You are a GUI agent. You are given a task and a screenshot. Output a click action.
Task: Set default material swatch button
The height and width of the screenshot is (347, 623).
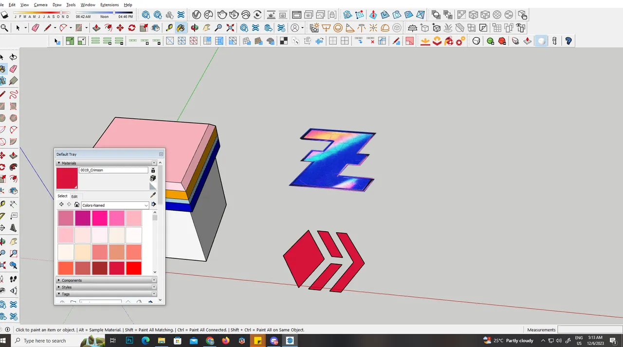point(153,186)
